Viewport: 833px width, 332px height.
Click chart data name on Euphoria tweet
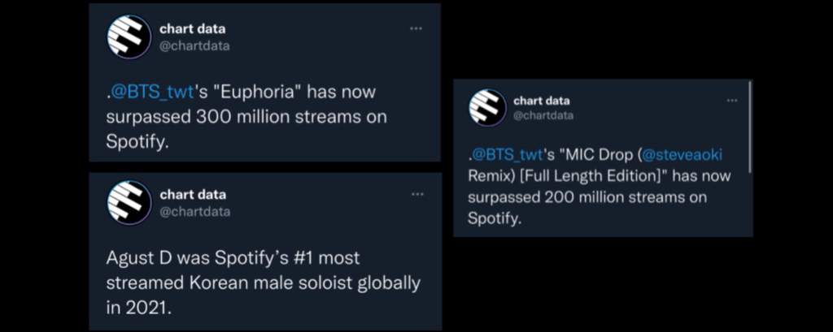(x=192, y=29)
